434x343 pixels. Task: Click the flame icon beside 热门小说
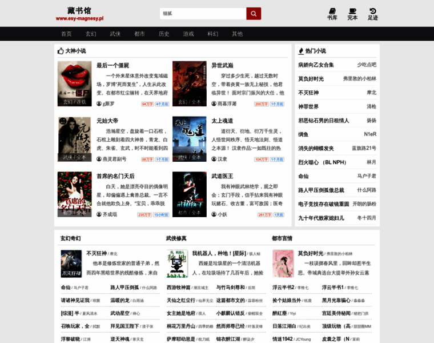click(x=301, y=51)
